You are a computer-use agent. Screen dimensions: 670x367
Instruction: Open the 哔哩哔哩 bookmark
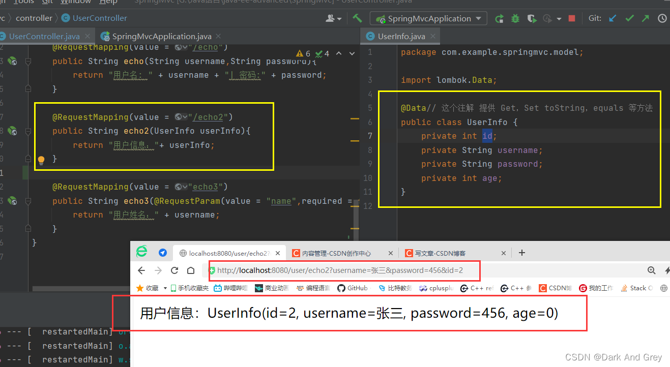230,288
